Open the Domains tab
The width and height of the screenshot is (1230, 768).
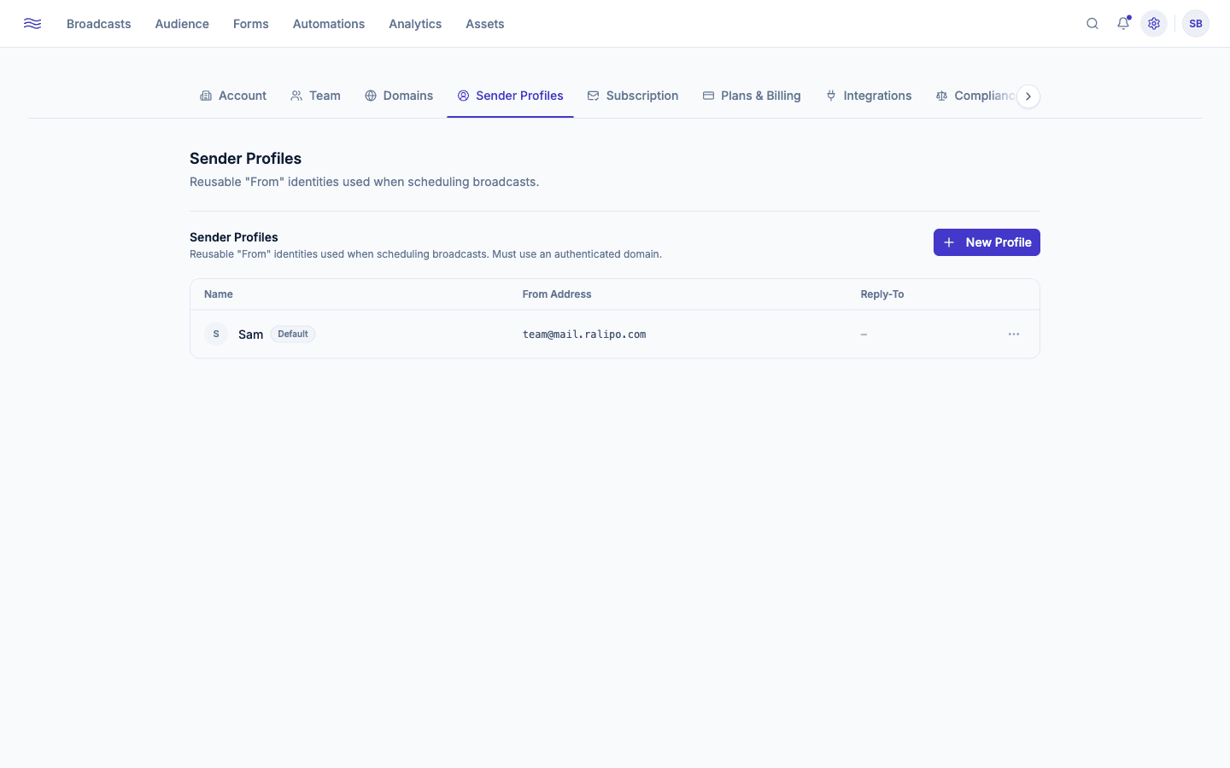coord(399,96)
